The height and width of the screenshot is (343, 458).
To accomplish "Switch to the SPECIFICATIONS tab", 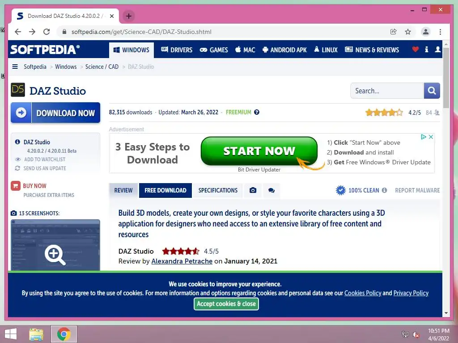I will tap(218, 190).
